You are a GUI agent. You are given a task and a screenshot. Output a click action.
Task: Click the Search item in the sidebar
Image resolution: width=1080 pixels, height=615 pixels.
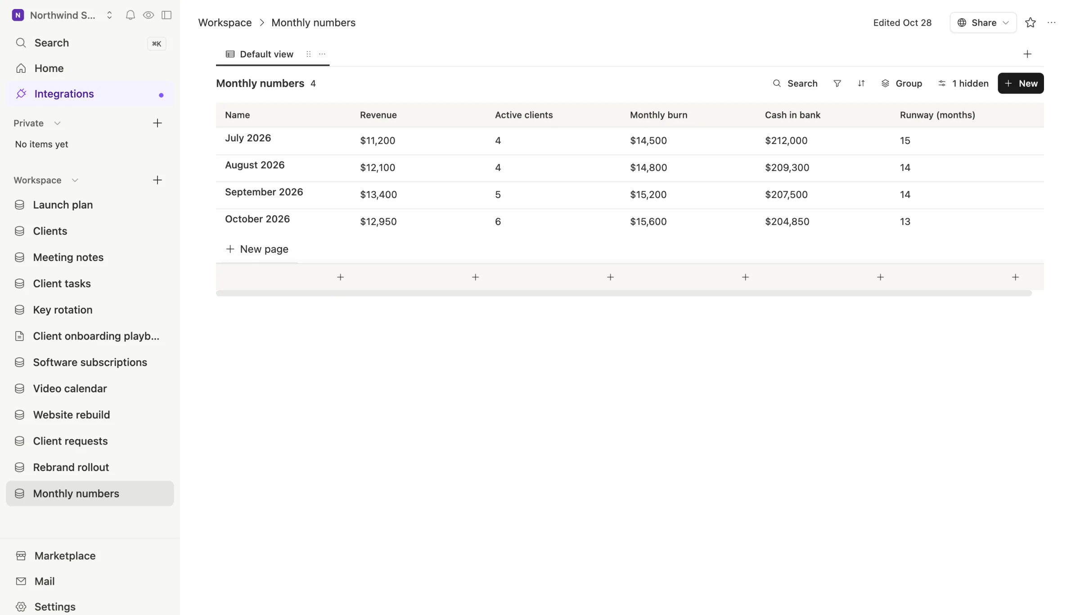90,43
